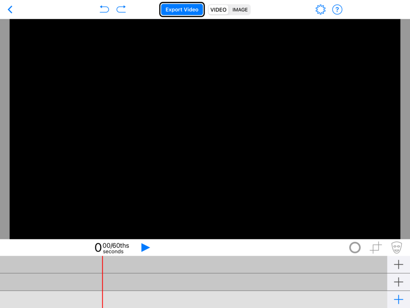The height and width of the screenshot is (308, 410).
Task: Add media to the top track with plus
Action: pos(398,265)
